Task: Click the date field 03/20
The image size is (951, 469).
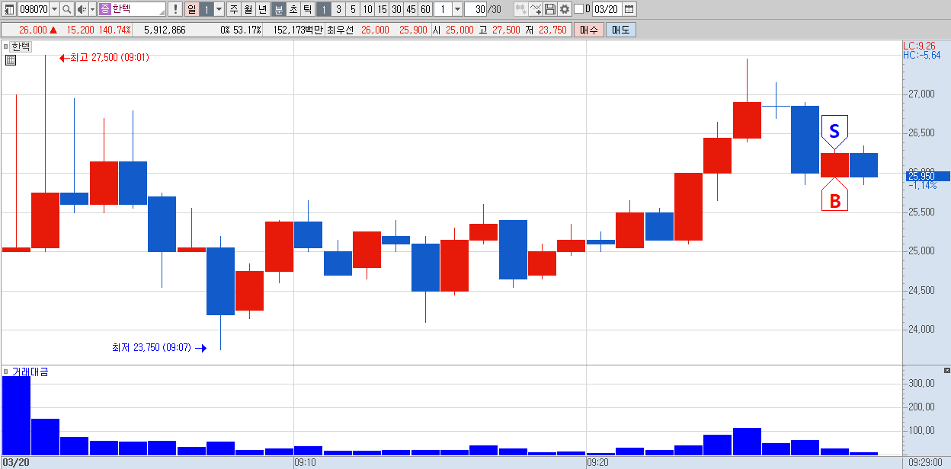Action: [x=607, y=9]
